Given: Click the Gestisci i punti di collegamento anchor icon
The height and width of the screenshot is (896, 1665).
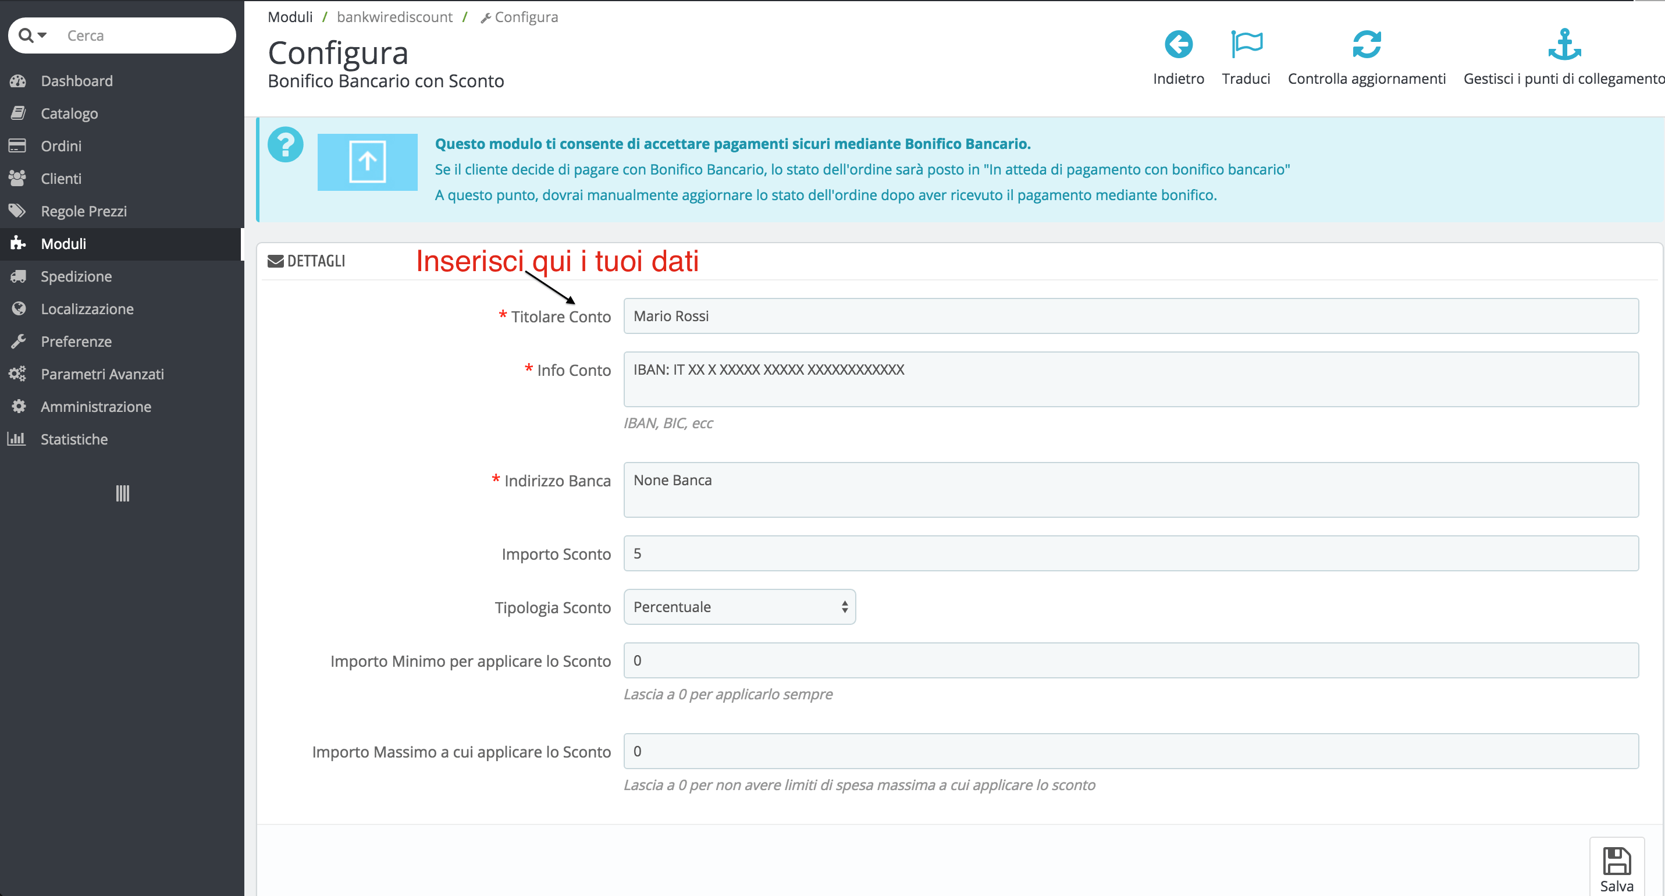Looking at the screenshot, I should tap(1564, 45).
